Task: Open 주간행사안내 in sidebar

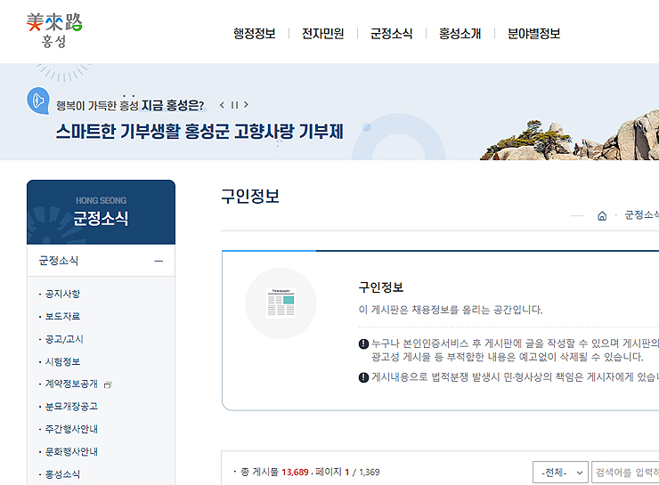Action: pos(71,429)
